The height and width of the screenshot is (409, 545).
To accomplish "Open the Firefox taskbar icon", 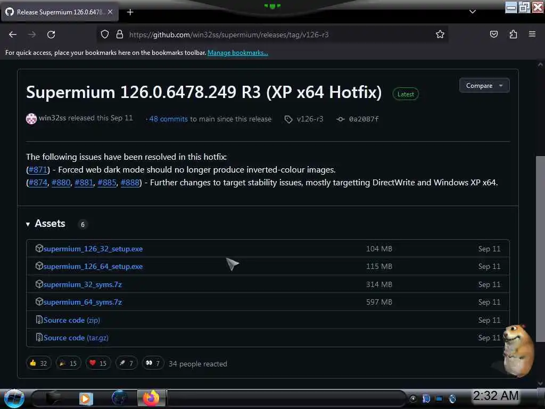I will click(x=151, y=398).
